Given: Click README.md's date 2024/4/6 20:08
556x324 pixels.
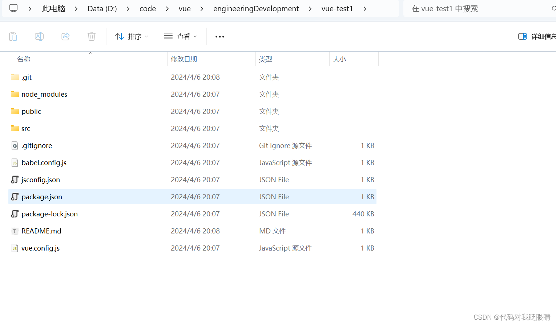Looking at the screenshot, I should (x=195, y=231).
